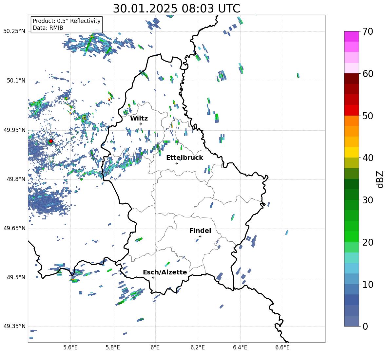Click the 50.1°N latitude label
Viewport: 388px width, 354px height.
point(16,81)
